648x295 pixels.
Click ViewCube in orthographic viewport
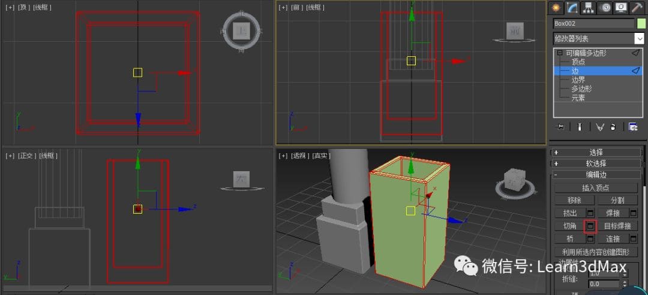(x=242, y=179)
